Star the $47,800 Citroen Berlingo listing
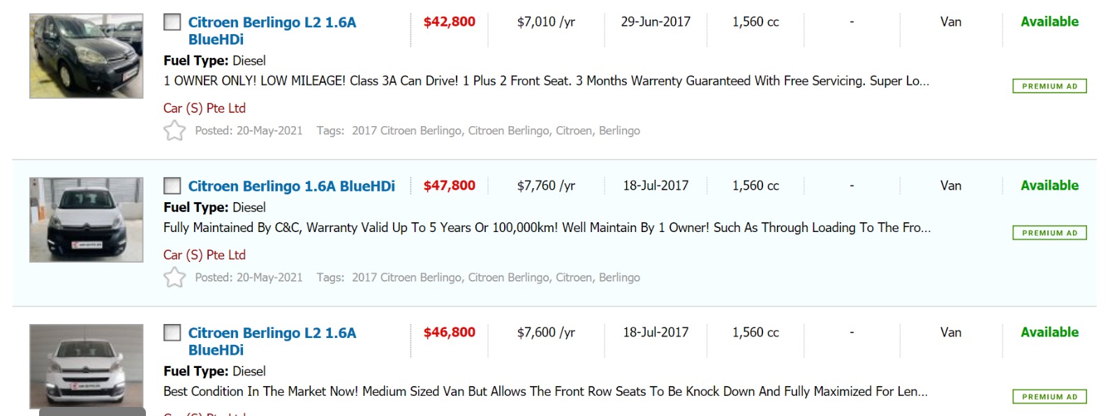1117x416 pixels. (x=175, y=277)
